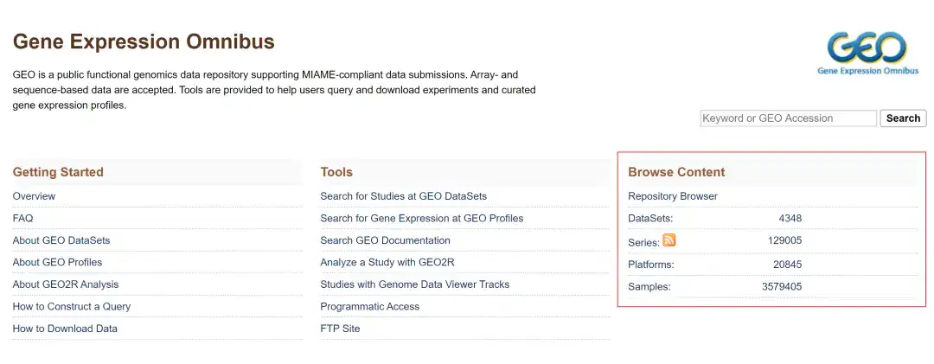
Task: Open the Repository Browser link
Action: click(673, 196)
